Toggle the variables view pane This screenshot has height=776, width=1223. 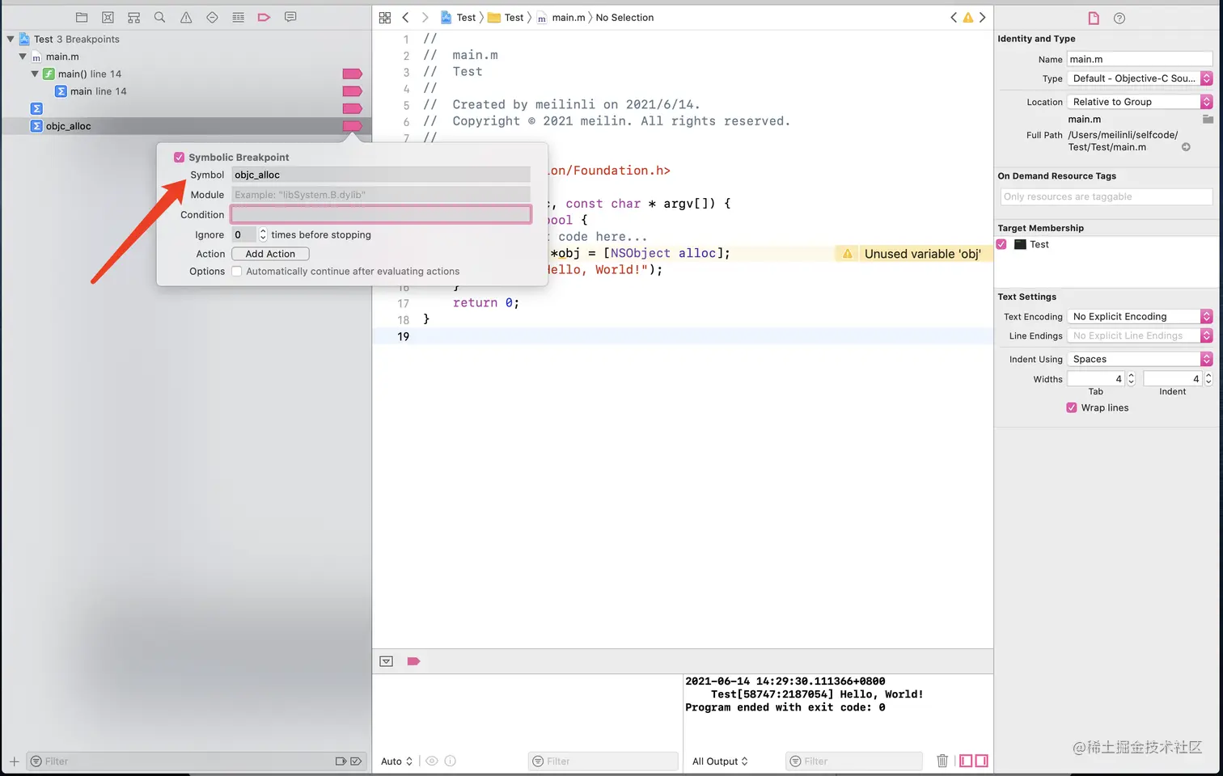(966, 761)
